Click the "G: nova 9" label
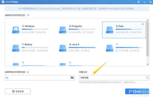 coord(74,44)
